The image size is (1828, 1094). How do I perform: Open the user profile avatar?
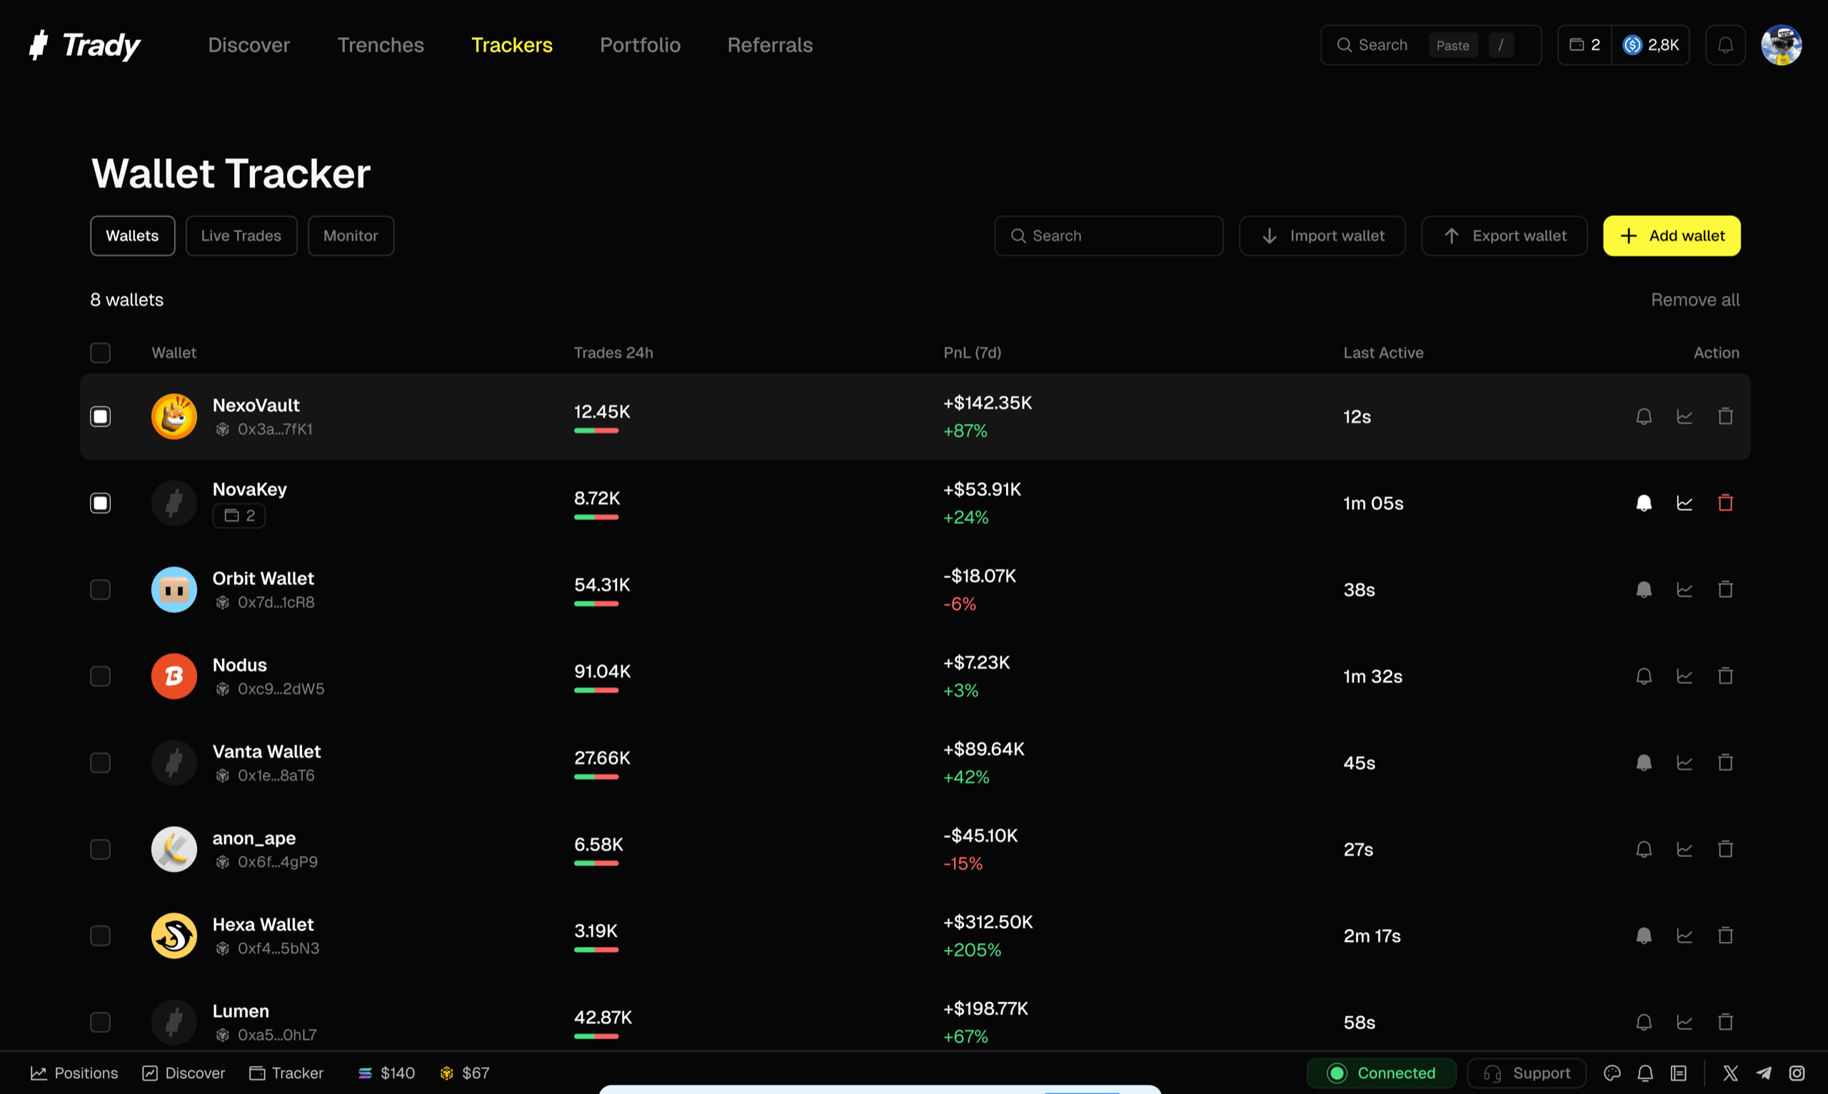click(x=1781, y=45)
